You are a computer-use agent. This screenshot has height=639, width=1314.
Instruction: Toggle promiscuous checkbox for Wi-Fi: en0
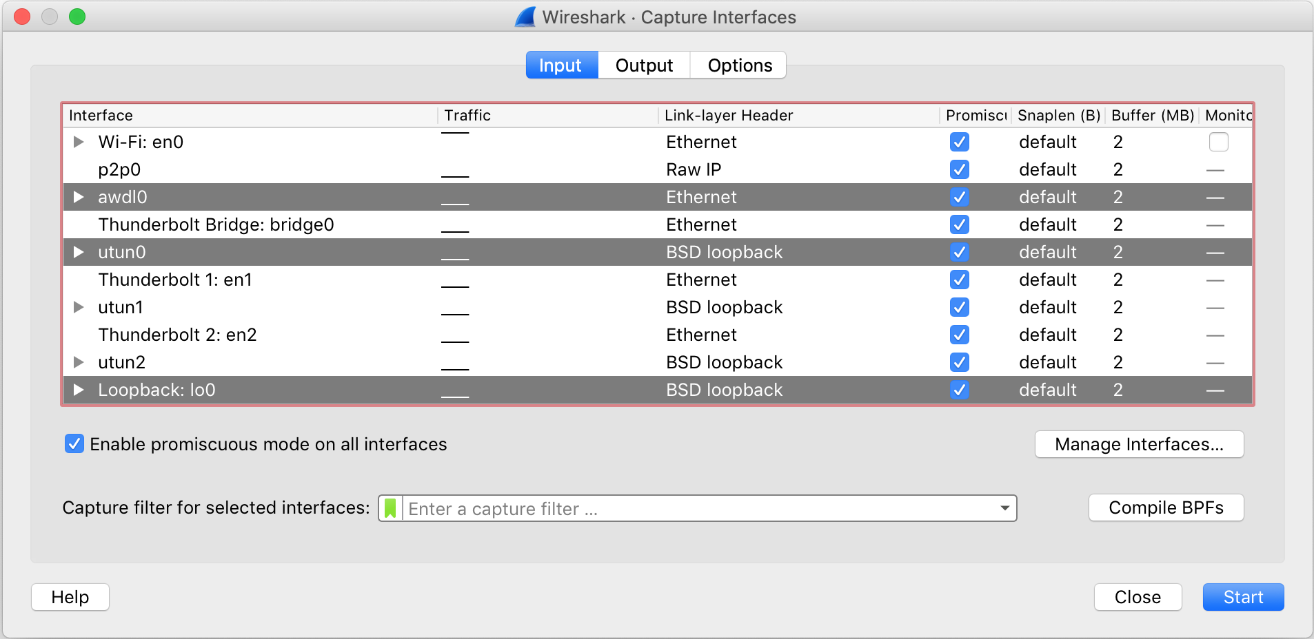959,142
